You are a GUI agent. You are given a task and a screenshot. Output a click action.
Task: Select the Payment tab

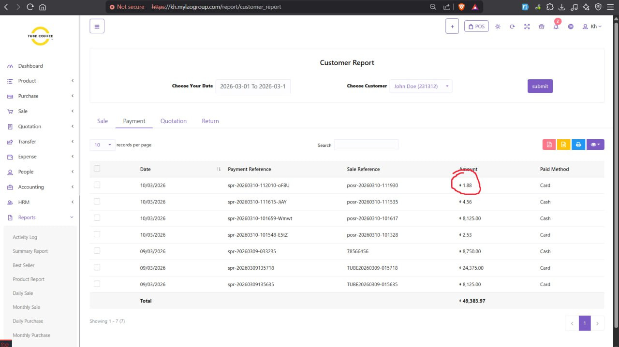(x=134, y=121)
